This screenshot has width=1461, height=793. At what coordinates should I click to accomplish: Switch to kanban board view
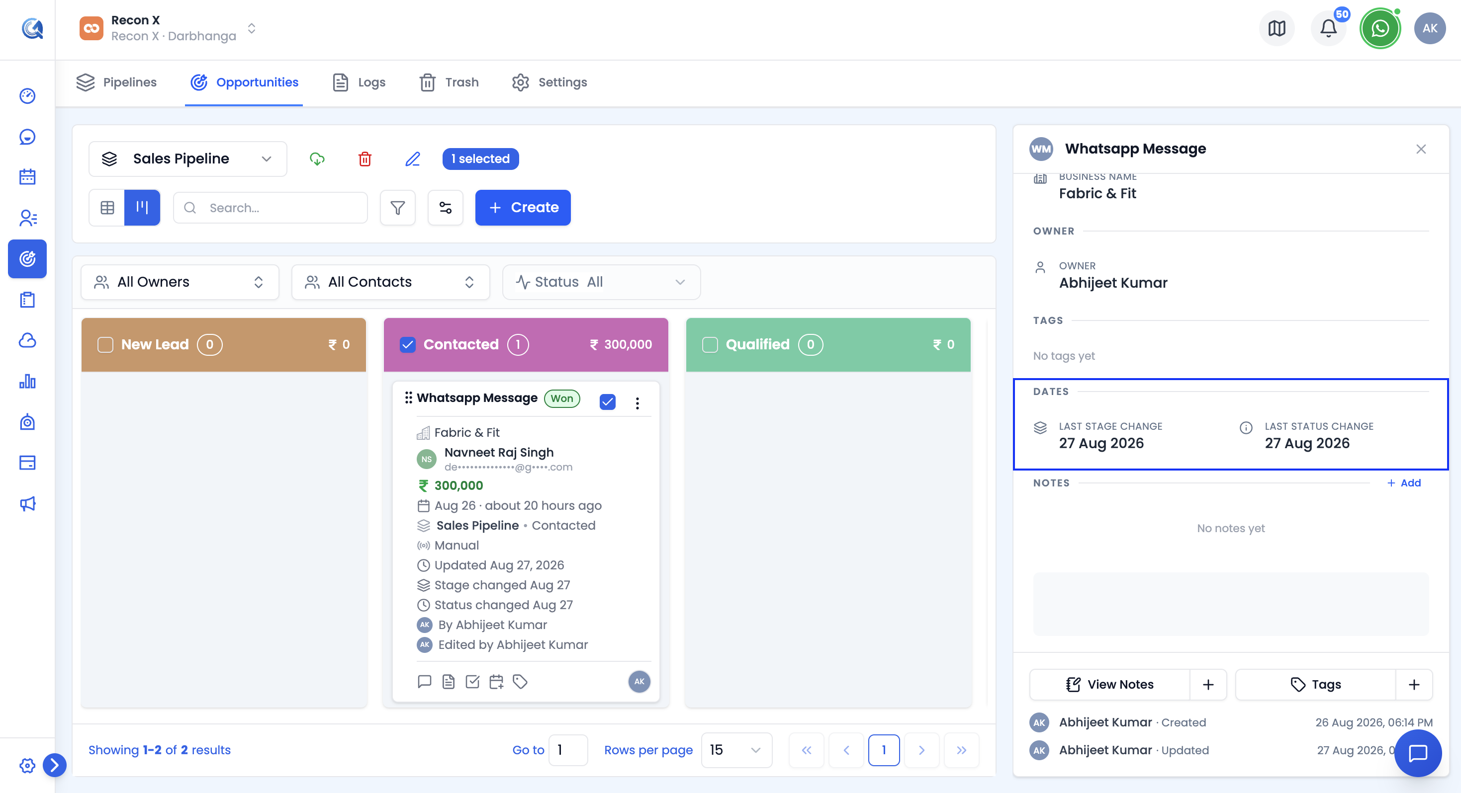tap(142, 208)
